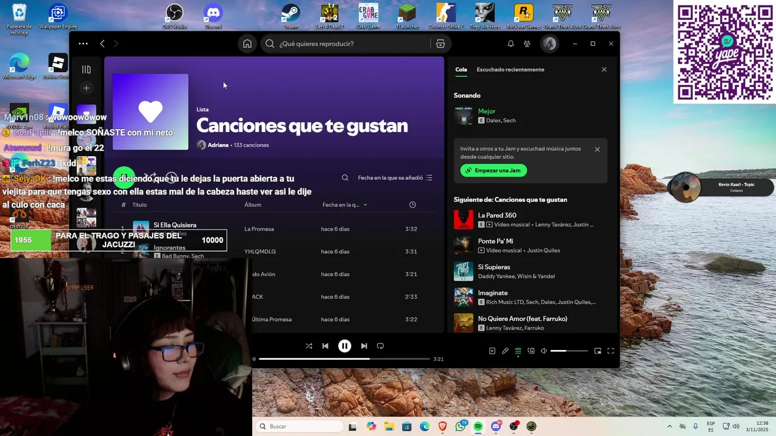Open the sort order dropdown Fecha en la que se añadió
This screenshot has width=776, height=436.
tap(395, 177)
